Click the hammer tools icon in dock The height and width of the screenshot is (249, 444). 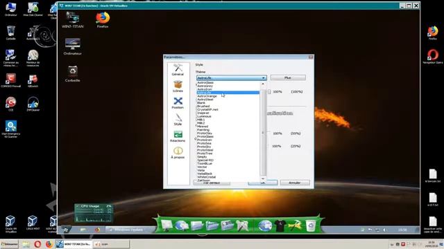[x=295, y=226]
